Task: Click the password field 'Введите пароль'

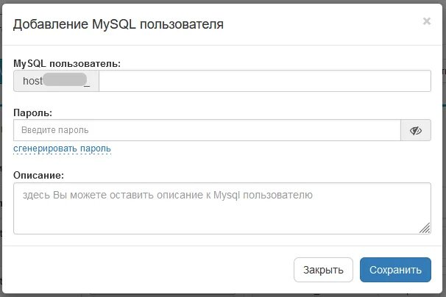Action: coord(206,130)
